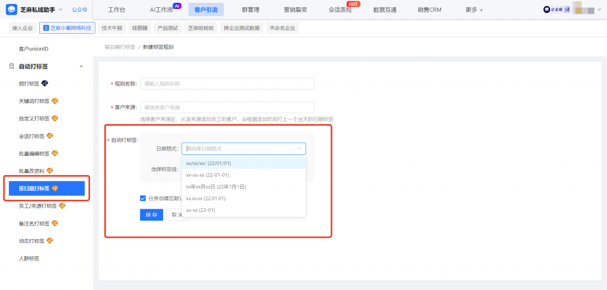Expand the 芝麻私域助手 dropdown chevron
The width and height of the screenshot is (607, 290).
click(x=60, y=9)
